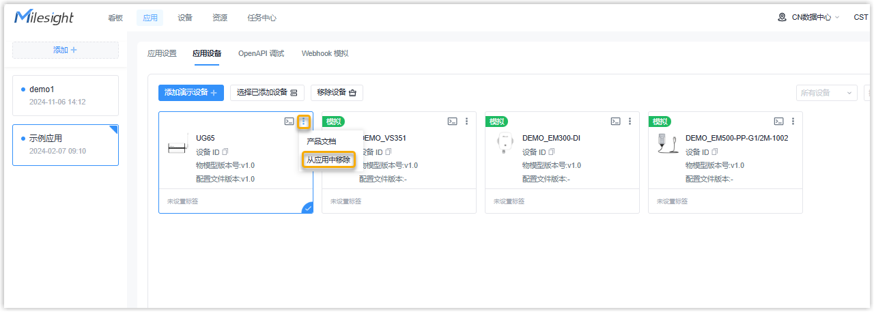This screenshot has height=312, width=874.
Task: Select the demo1 application in sidebar
Action: (x=66, y=95)
